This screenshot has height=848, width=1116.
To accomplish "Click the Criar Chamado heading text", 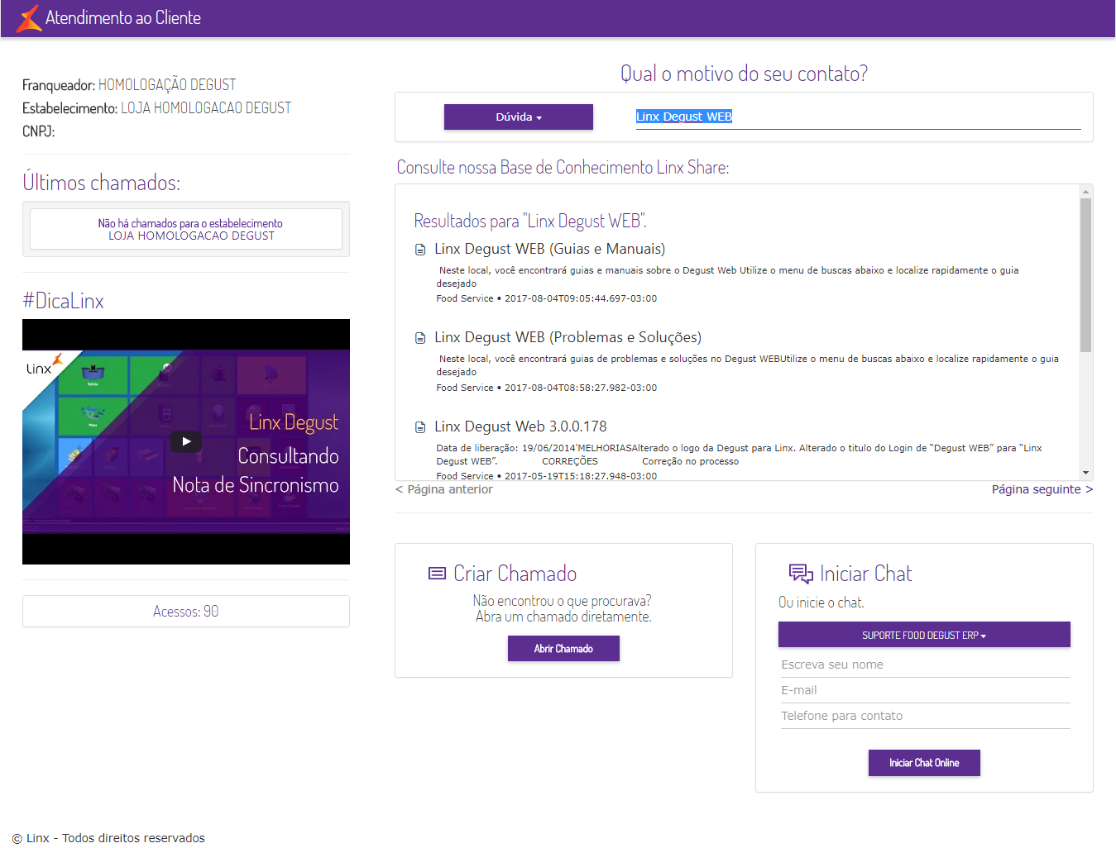I will pos(515,574).
